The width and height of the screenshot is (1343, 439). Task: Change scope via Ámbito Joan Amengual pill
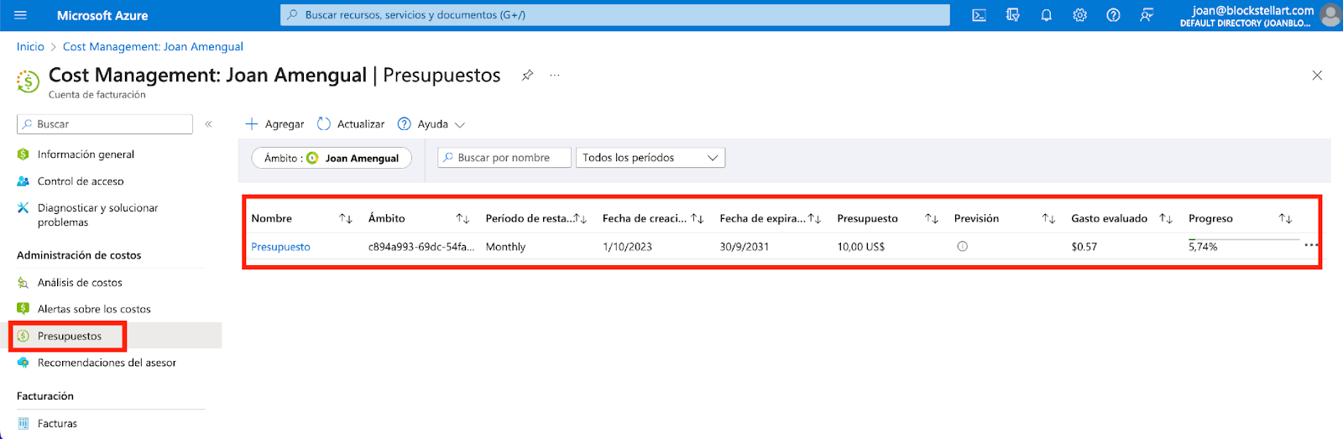click(332, 158)
